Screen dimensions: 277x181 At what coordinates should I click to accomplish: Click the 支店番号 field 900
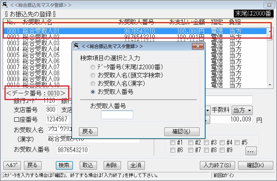tap(51, 110)
